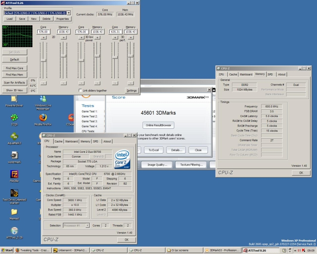317x254 pixels.
Task: Click Game Test 1 row in 3DMark
Action: (90, 112)
